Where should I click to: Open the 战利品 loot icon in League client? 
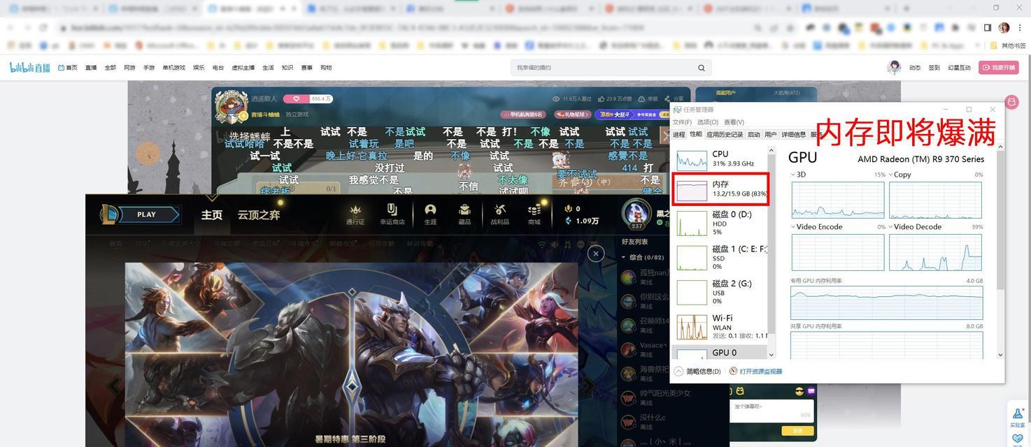pos(499,214)
